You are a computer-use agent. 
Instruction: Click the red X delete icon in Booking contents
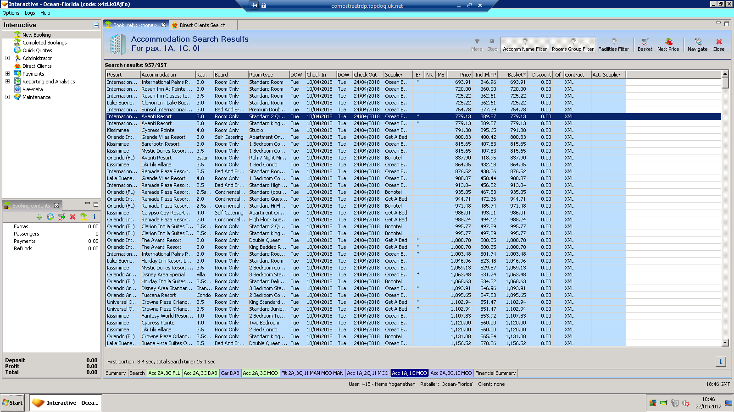(72, 217)
